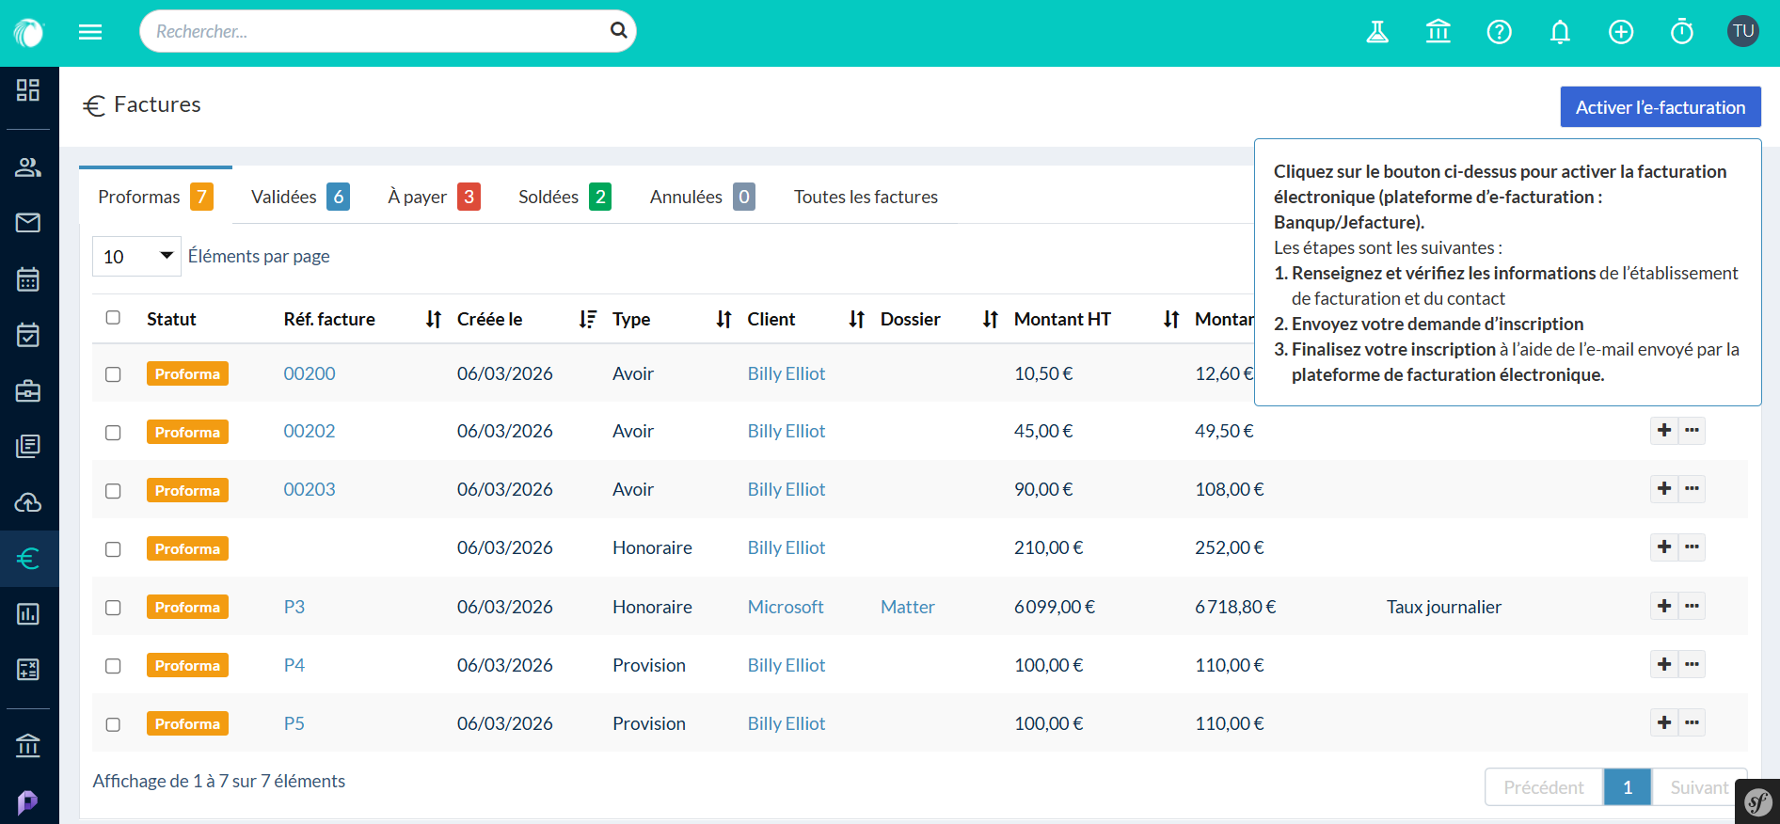Open the contacts icon in the sidebar
This screenshot has height=824, width=1780.
click(x=28, y=167)
